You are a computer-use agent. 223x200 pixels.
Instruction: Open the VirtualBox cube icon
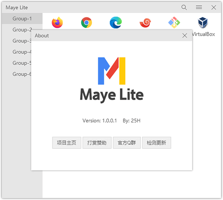[x=203, y=22]
